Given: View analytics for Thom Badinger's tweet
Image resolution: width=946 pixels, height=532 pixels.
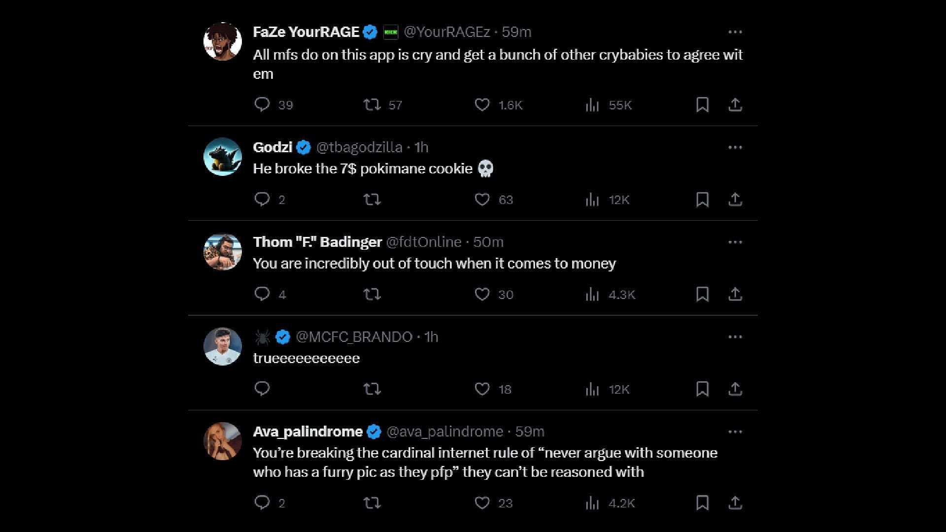Looking at the screenshot, I should click(592, 295).
